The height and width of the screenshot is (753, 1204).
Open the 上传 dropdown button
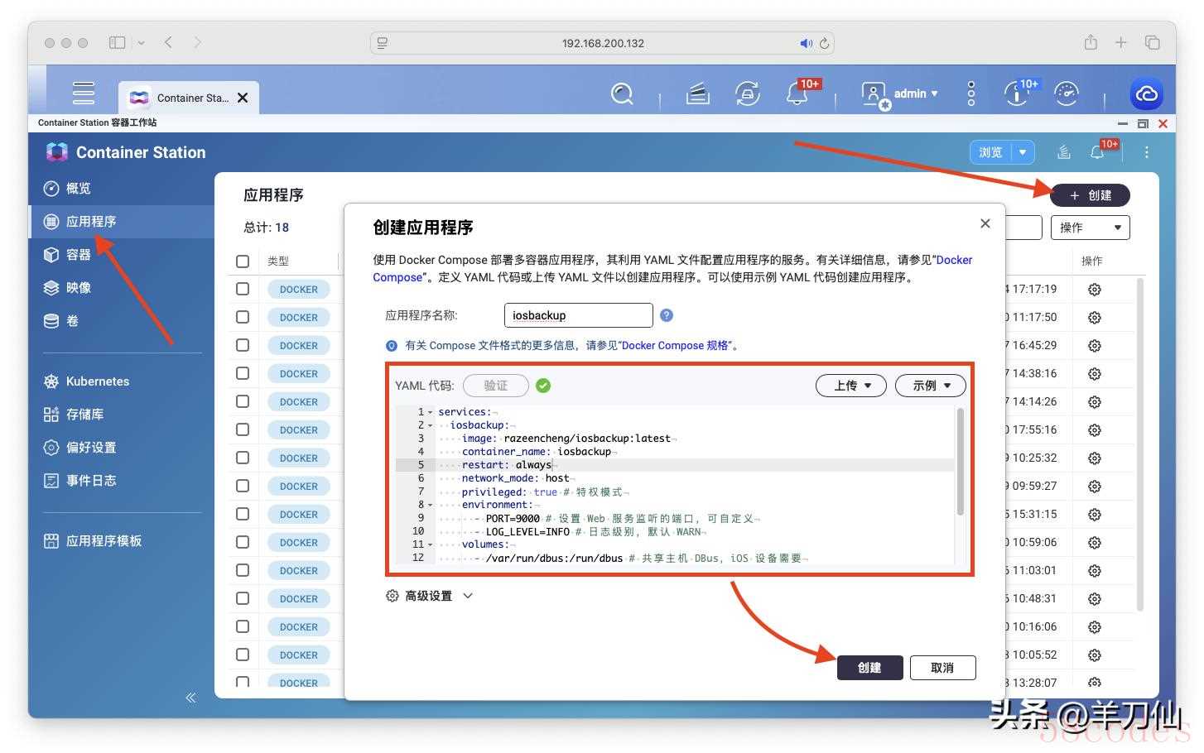[x=851, y=386]
